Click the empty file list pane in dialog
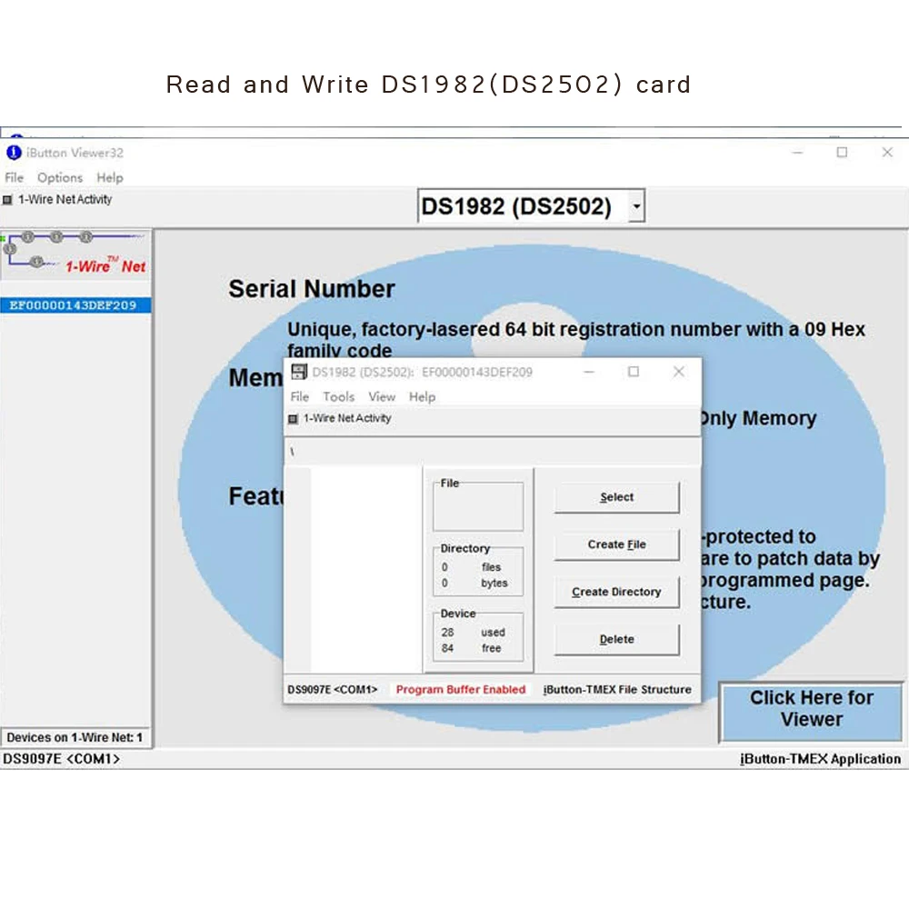 tap(365, 569)
